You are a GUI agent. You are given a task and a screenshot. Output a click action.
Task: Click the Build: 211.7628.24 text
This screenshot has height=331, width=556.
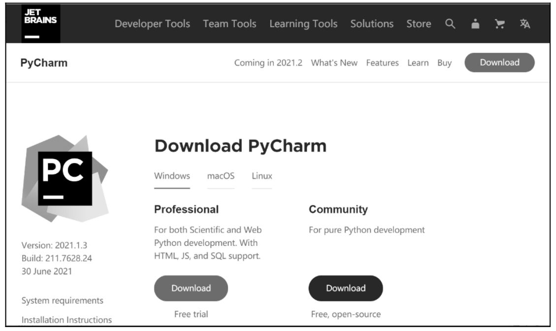(57, 258)
